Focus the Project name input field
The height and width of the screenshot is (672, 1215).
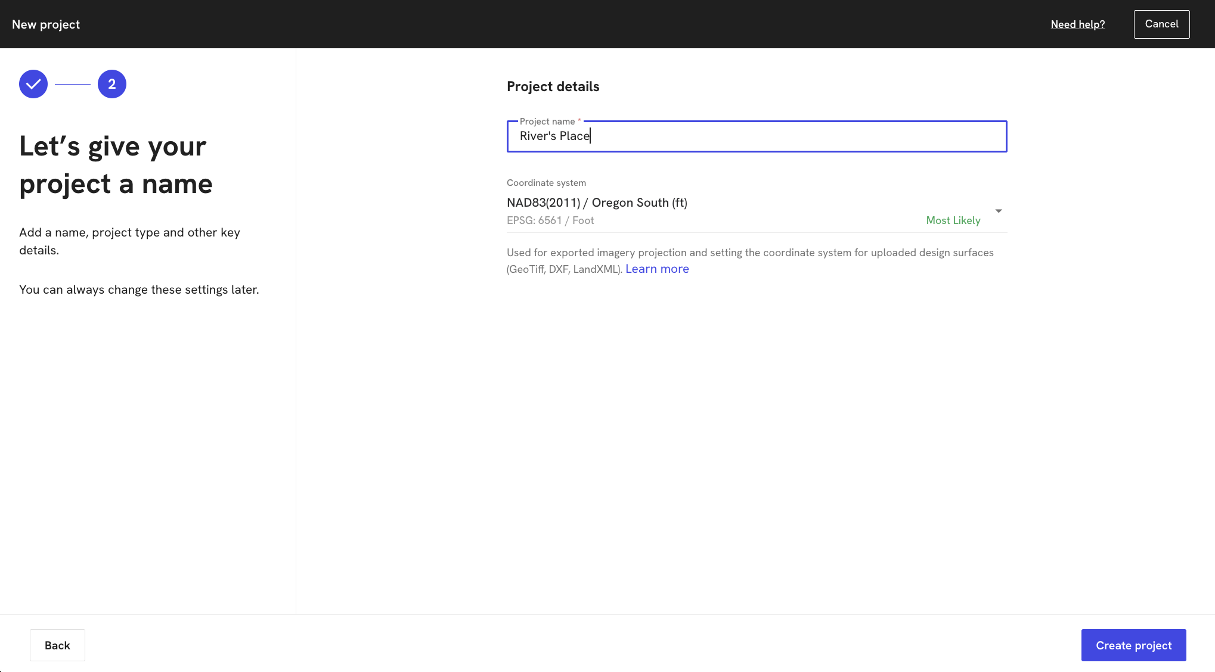click(756, 137)
